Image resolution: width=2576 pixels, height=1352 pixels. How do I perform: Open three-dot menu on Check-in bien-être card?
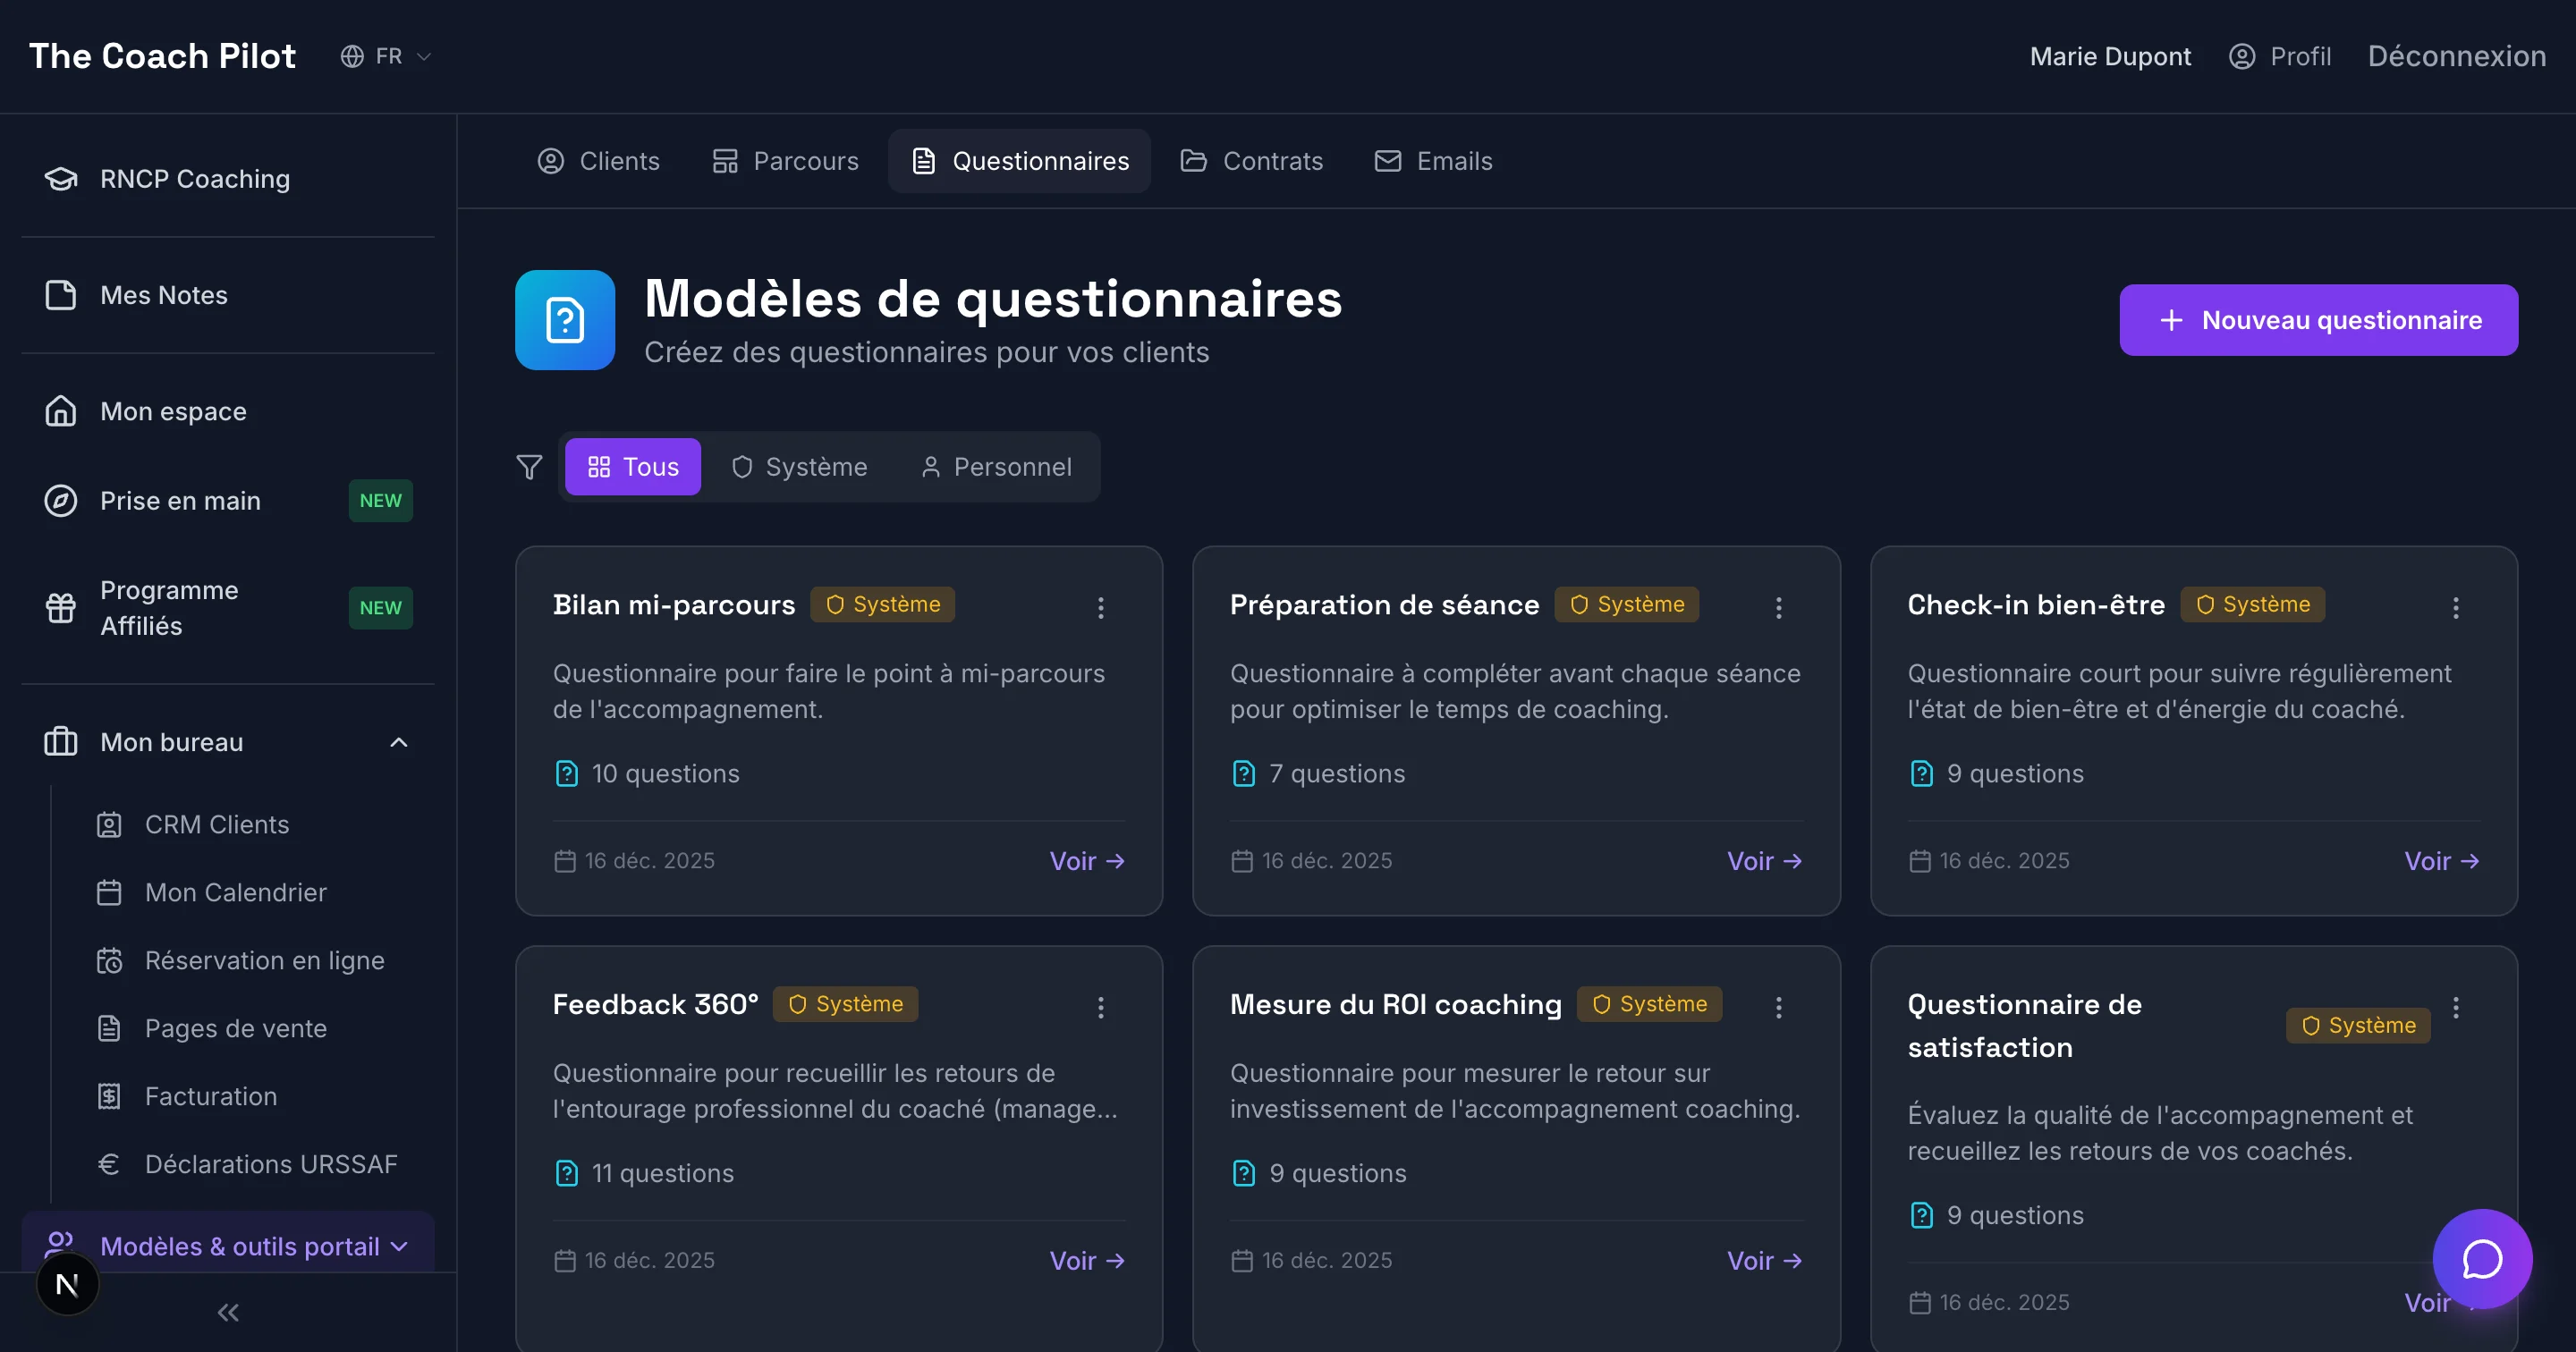click(2455, 607)
